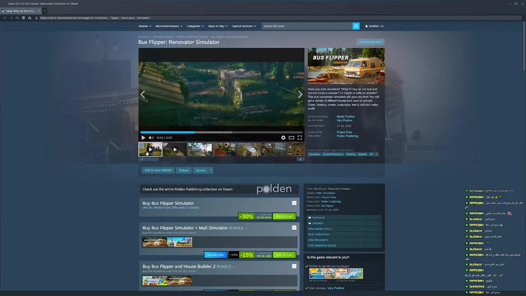Click the plus button to add a tag
Viewport: 526px width, 296px height.
[x=376, y=154]
